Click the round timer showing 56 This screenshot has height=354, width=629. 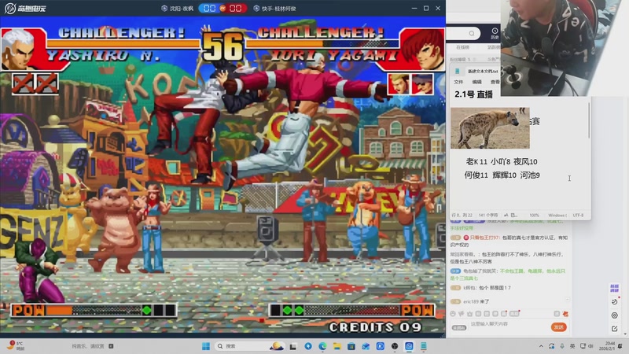click(x=223, y=47)
